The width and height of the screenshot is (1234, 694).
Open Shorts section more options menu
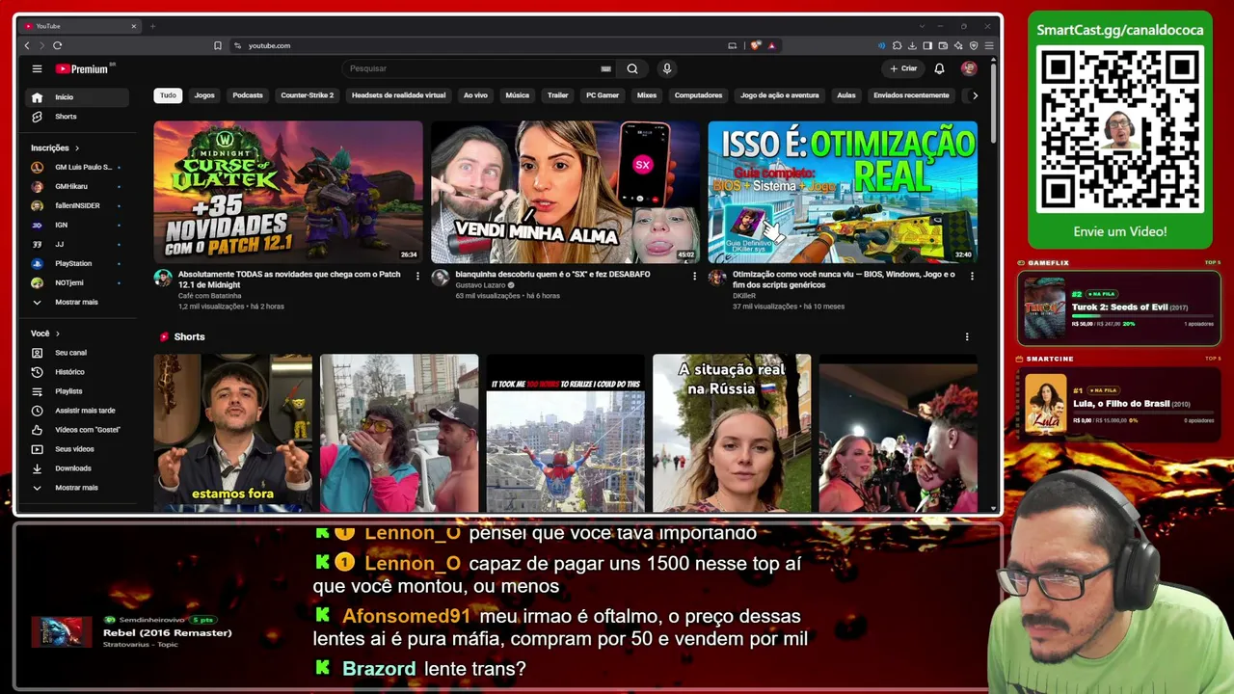point(967,336)
